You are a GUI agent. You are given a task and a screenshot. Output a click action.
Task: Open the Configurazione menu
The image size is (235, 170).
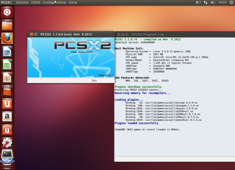[x=54, y=2]
